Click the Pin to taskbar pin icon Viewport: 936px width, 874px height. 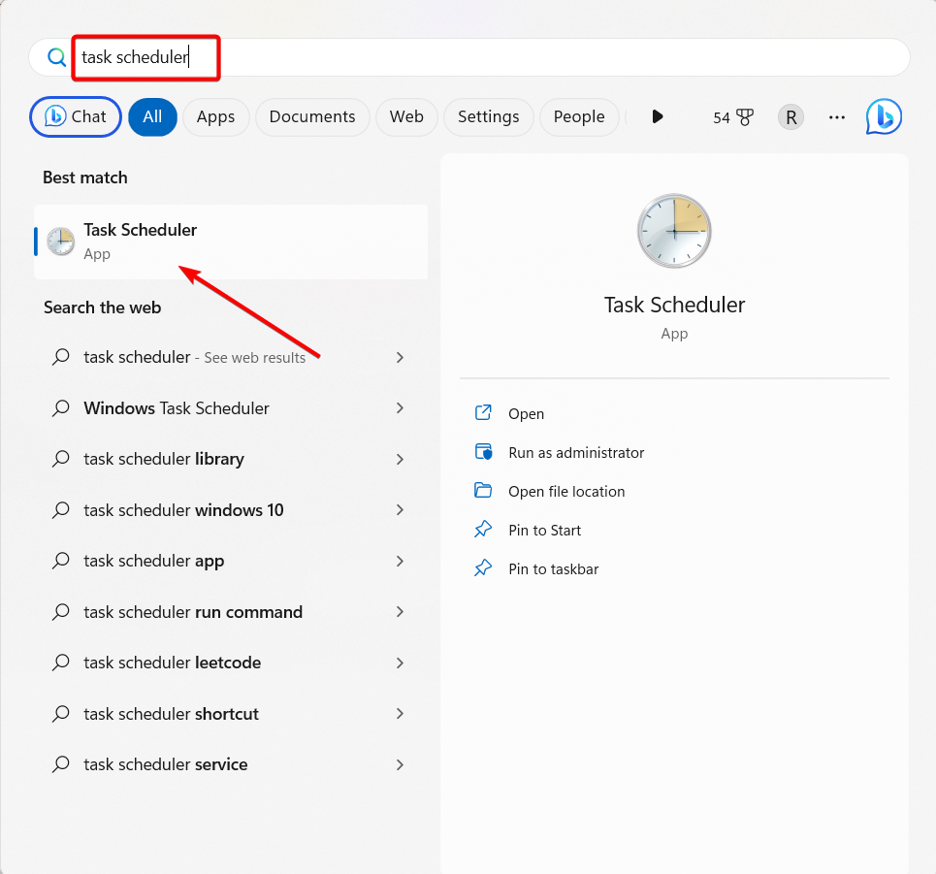click(x=483, y=567)
